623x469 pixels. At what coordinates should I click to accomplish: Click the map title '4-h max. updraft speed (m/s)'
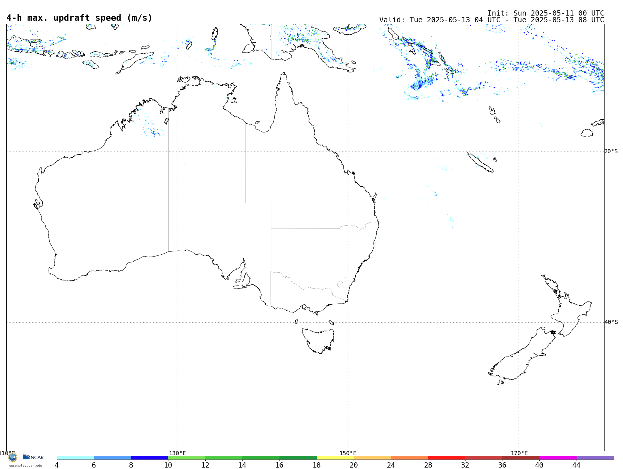pos(79,18)
